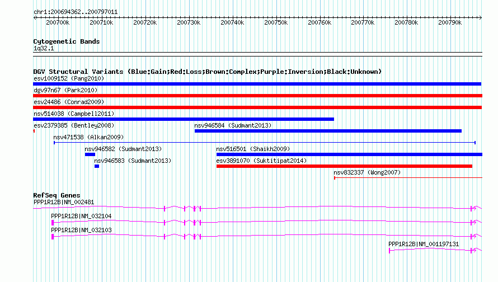498x282 pixels.
Task: Select the short blue nsv946582 Sudmant2013 bar
Action: pyautogui.click(x=90, y=154)
